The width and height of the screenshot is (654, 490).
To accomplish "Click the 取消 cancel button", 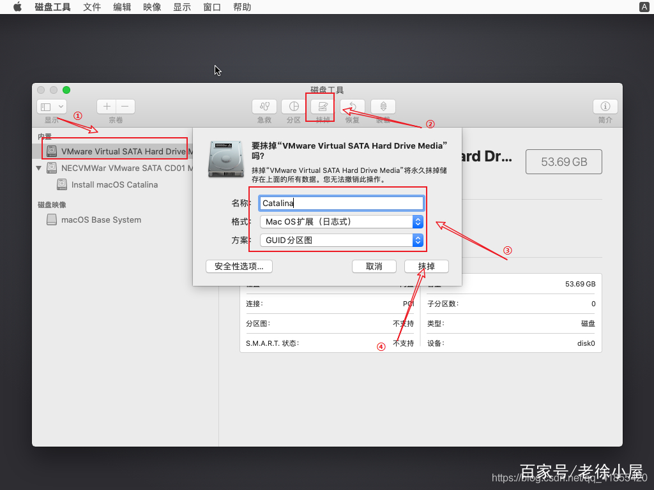I will tap(374, 266).
